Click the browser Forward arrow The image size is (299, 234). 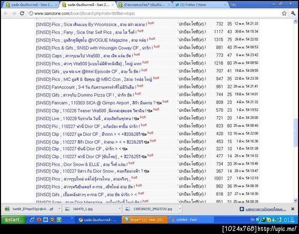point(14,13)
